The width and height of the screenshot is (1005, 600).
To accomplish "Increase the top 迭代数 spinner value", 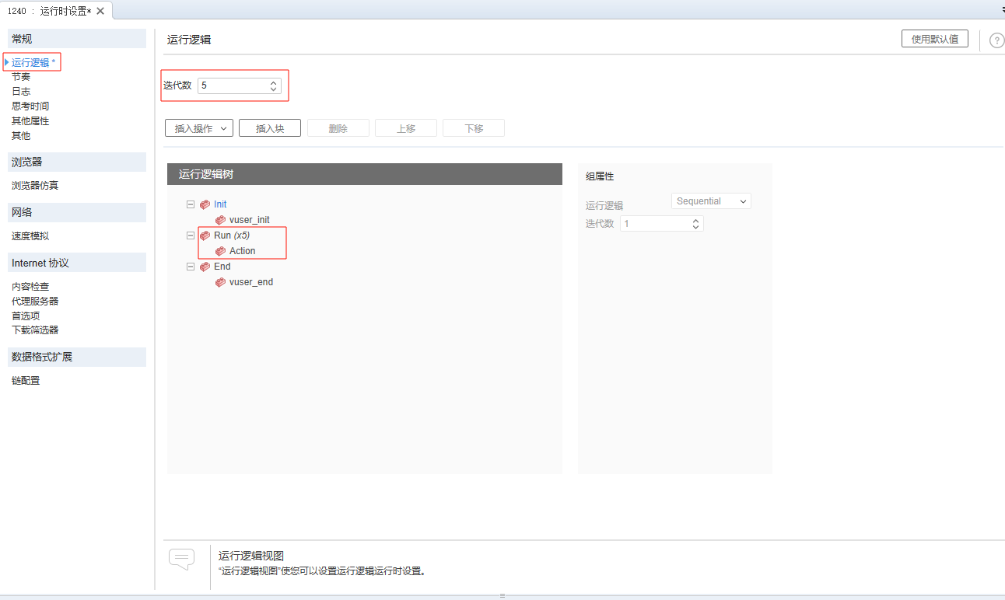I will 273,82.
